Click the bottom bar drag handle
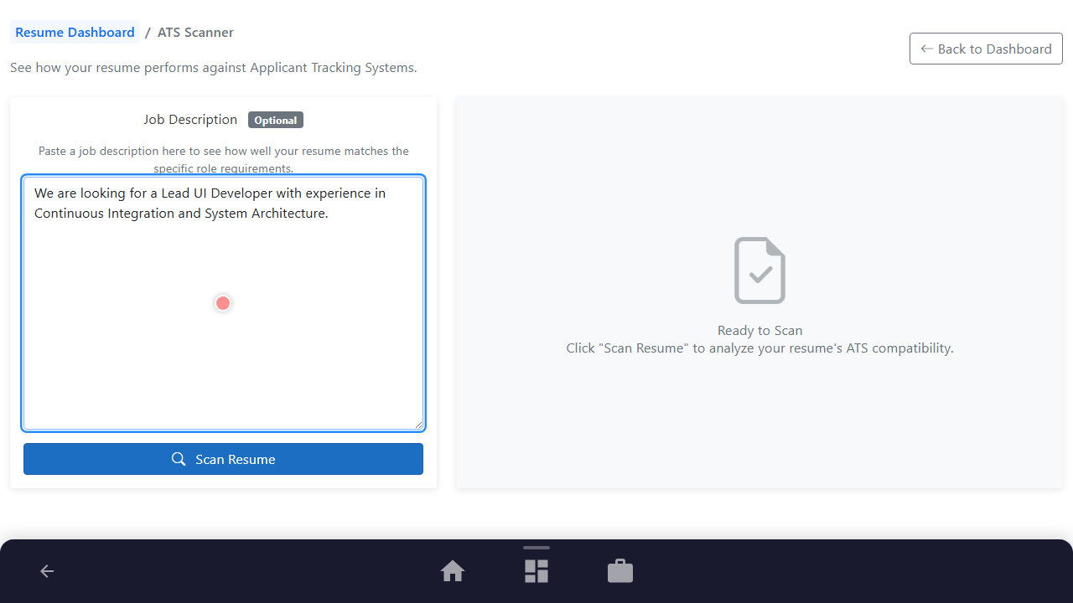Viewport: 1073px width, 603px height. coord(536,548)
